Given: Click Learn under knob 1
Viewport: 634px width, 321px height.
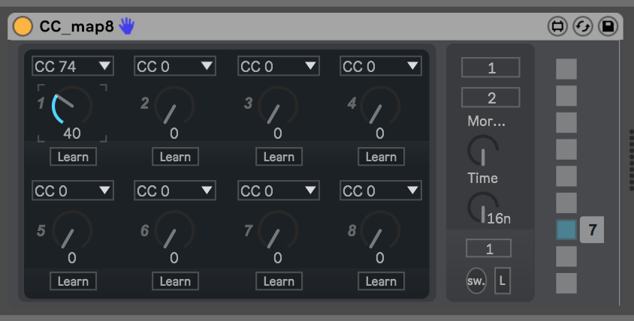Looking at the screenshot, I should click(x=73, y=157).
